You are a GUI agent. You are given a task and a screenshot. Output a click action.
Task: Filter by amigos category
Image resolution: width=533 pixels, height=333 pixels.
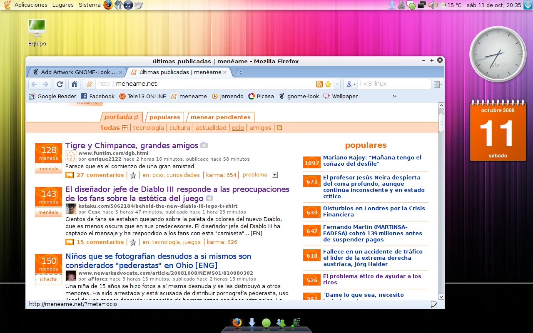(260, 128)
